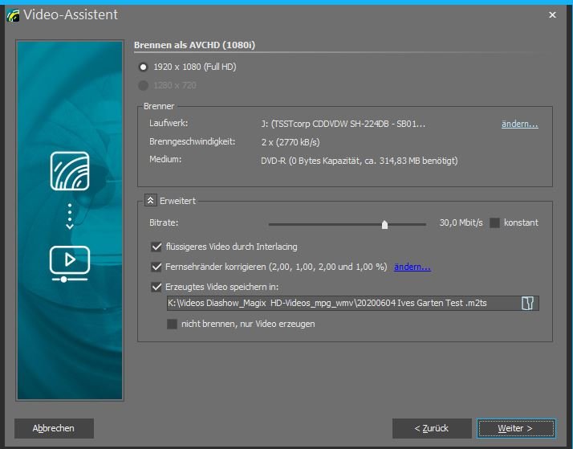The width and height of the screenshot is (573, 449).
Task: Click the output video file path field
Action: tap(337, 303)
